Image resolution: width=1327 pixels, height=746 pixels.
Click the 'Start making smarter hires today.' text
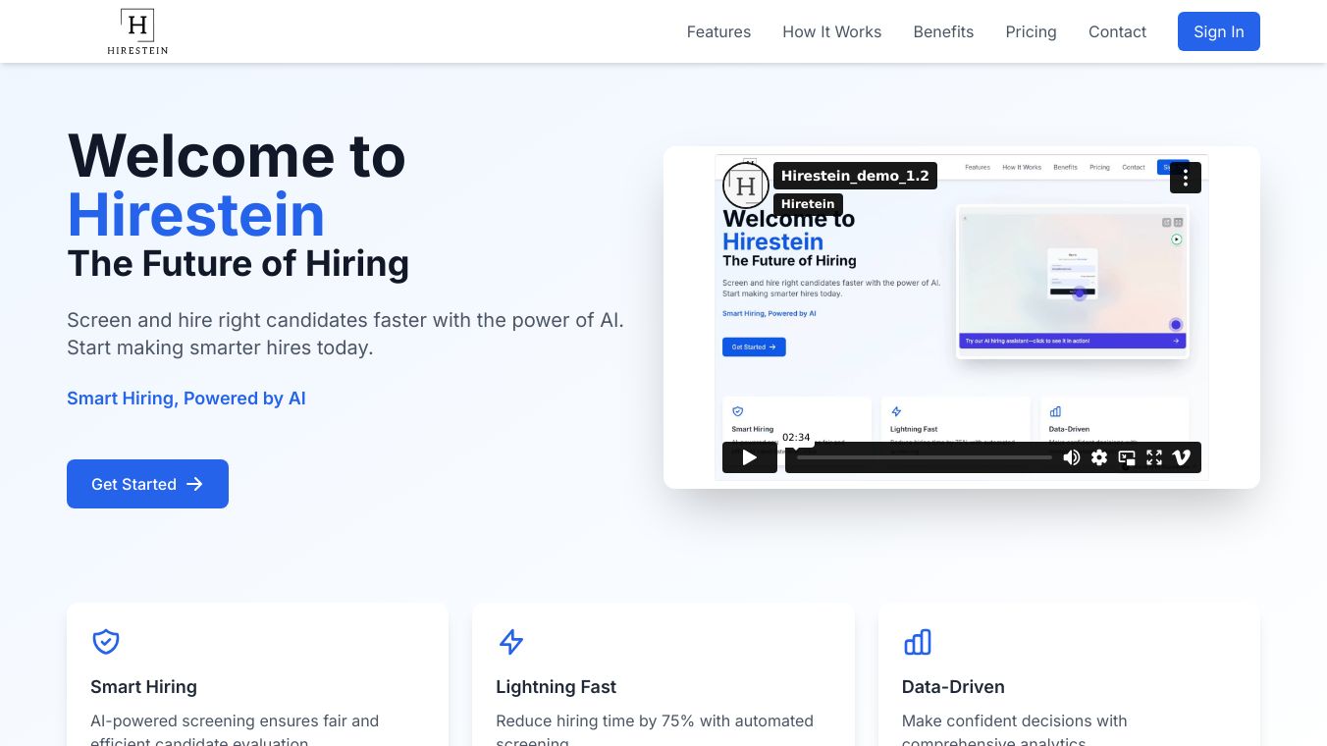(220, 347)
